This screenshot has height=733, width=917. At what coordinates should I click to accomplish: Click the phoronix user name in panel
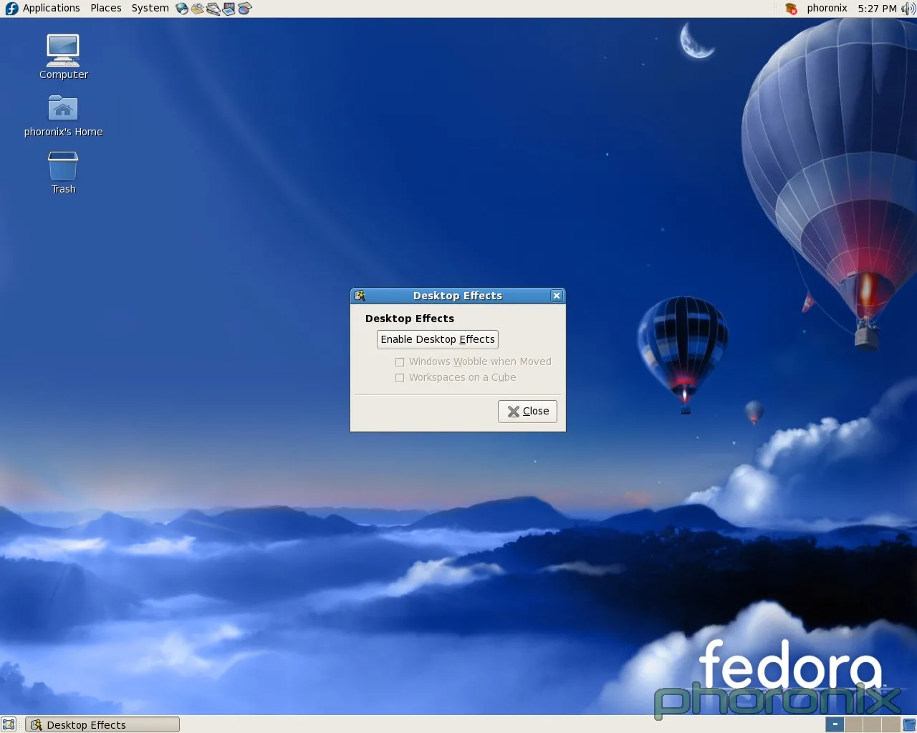[827, 8]
